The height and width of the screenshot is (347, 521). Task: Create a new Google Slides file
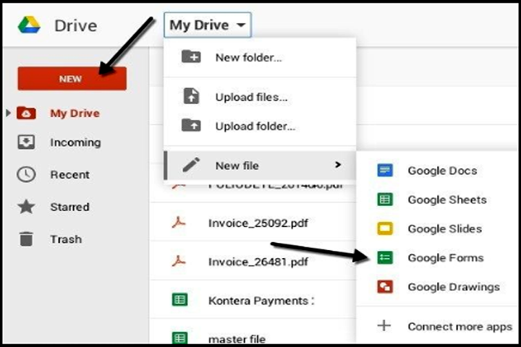pos(436,228)
